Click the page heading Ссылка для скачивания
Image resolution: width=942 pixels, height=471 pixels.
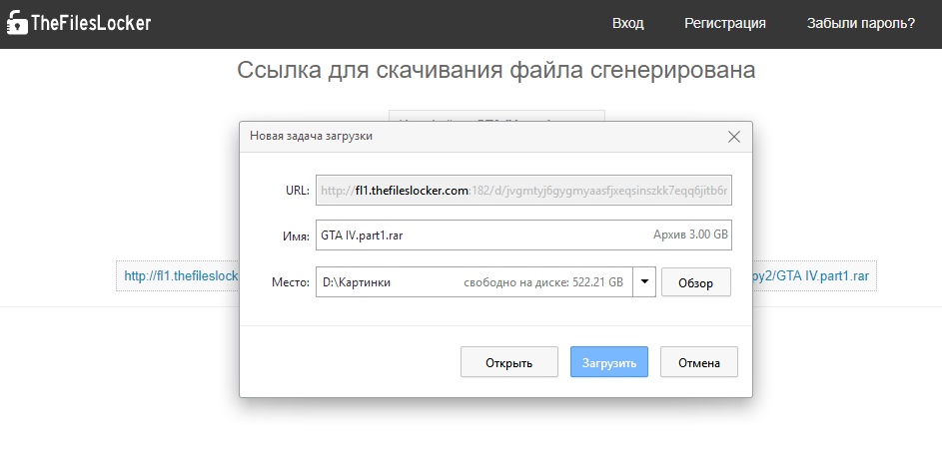coord(495,70)
